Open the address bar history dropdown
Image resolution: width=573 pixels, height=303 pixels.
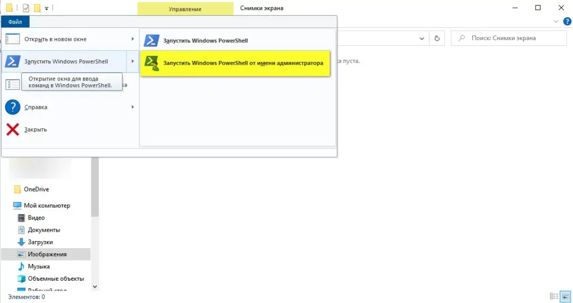click(422, 39)
